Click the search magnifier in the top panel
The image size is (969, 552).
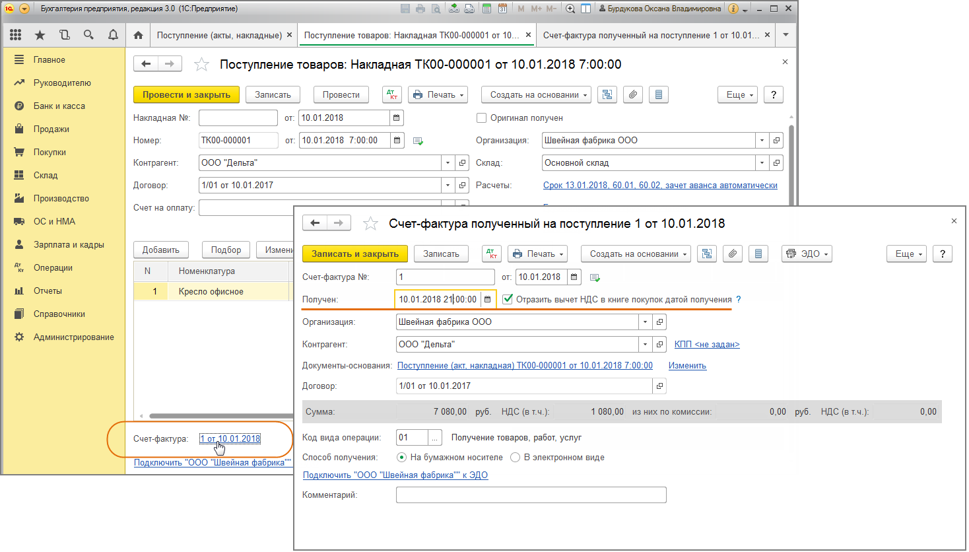click(88, 35)
